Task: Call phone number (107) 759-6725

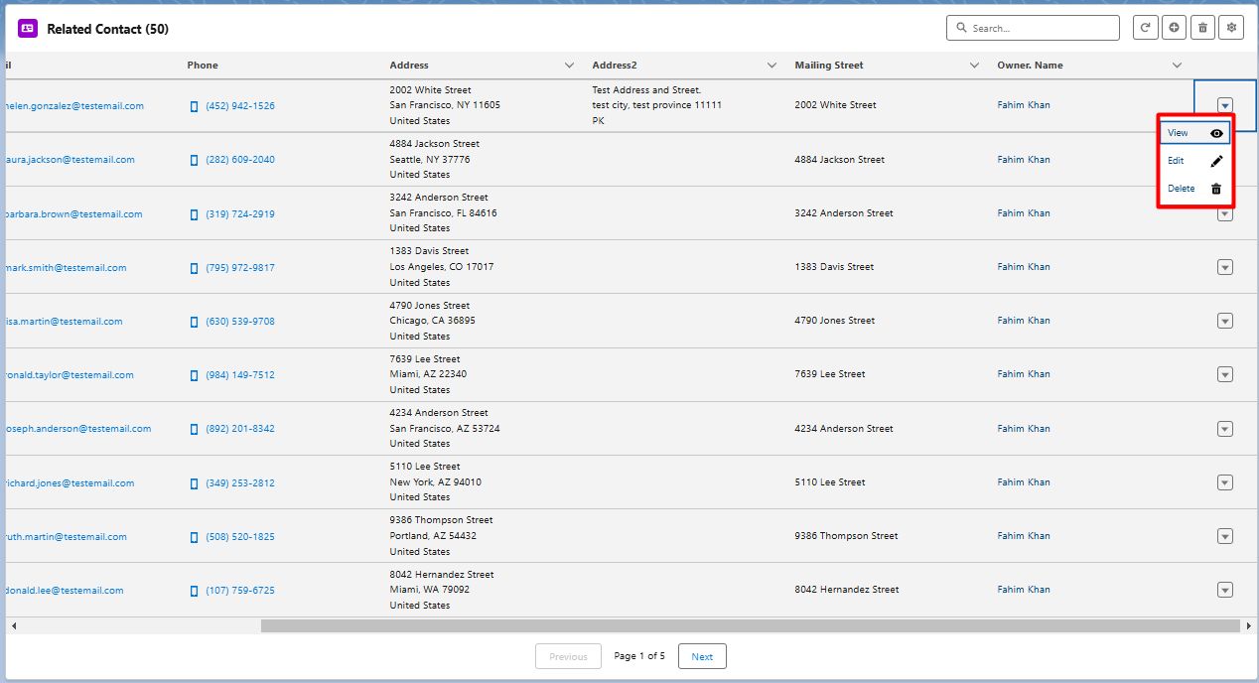Action: point(240,591)
